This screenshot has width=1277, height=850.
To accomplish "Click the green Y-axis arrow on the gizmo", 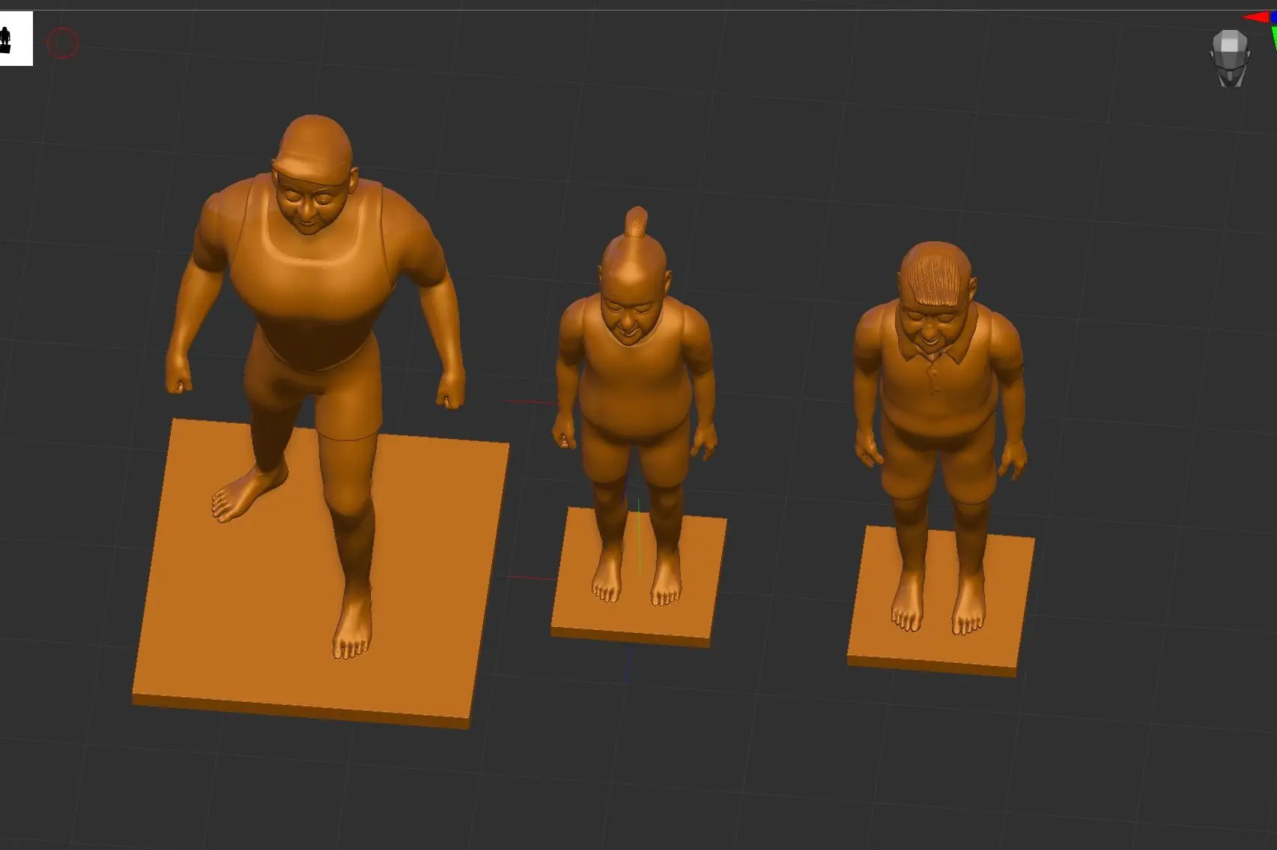I will pos(1273,36).
